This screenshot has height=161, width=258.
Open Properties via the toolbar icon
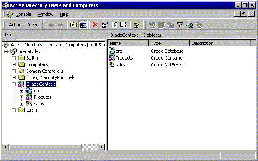pos(105,25)
